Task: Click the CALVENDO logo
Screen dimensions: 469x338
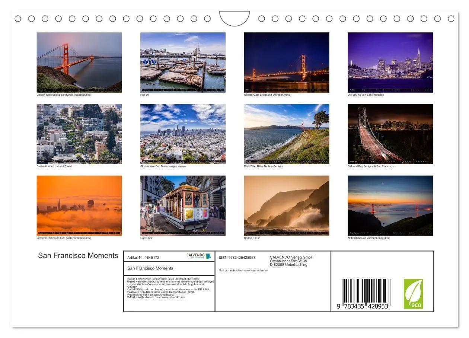Action: [199, 256]
